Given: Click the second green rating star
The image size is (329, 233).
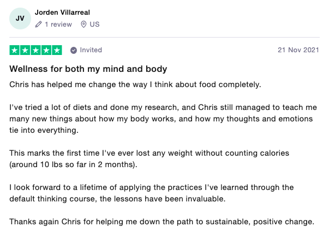Looking at the screenshot, I should pyautogui.click(x=25, y=50).
